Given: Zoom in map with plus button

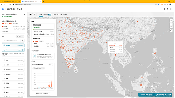Looking at the screenshot, I should click(x=171, y=24).
